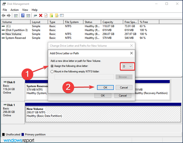The height and width of the screenshot is (143, 183).
Task: Click the Show/Hide Action Pane icon
Action: (28, 16)
